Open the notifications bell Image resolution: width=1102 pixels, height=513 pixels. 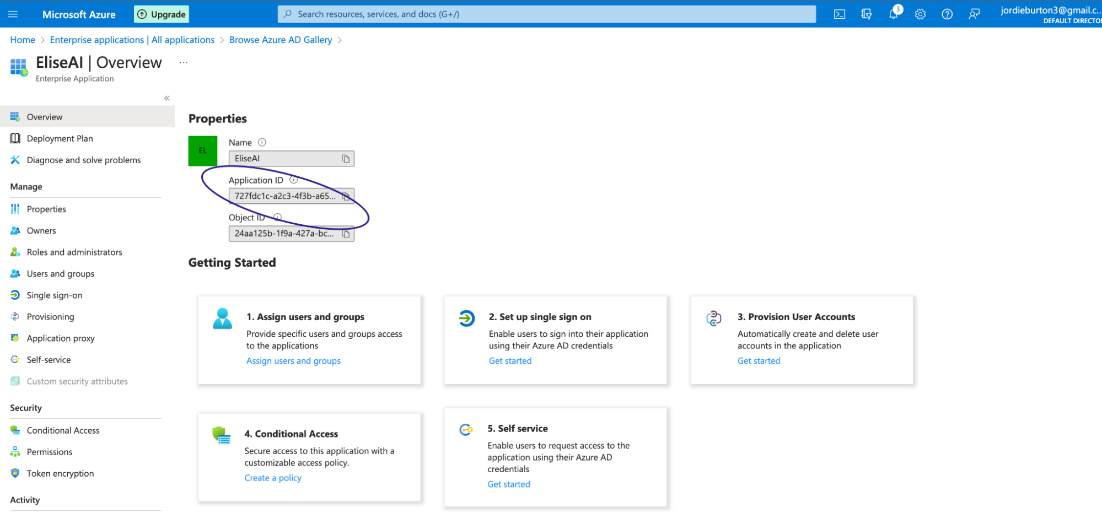pos(894,14)
